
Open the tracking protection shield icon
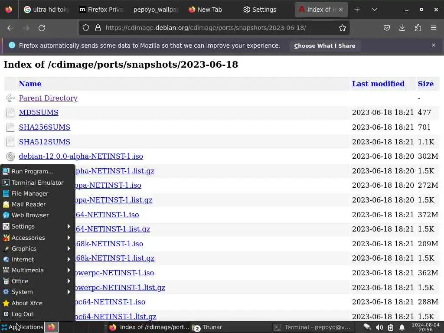[86, 28]
